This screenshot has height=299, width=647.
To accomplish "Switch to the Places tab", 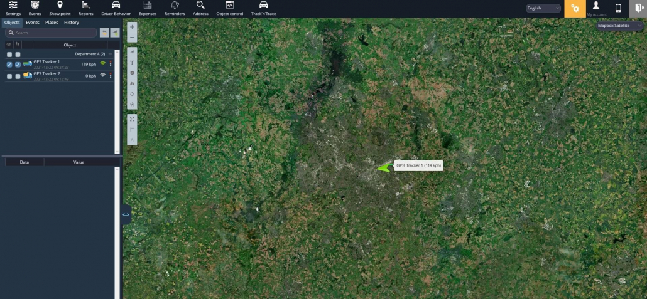I will click(x=52, y=23).
